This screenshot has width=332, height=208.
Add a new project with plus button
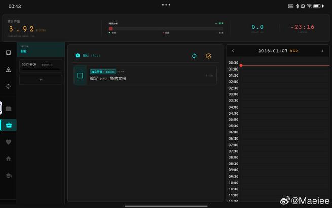tap(41, 80)
